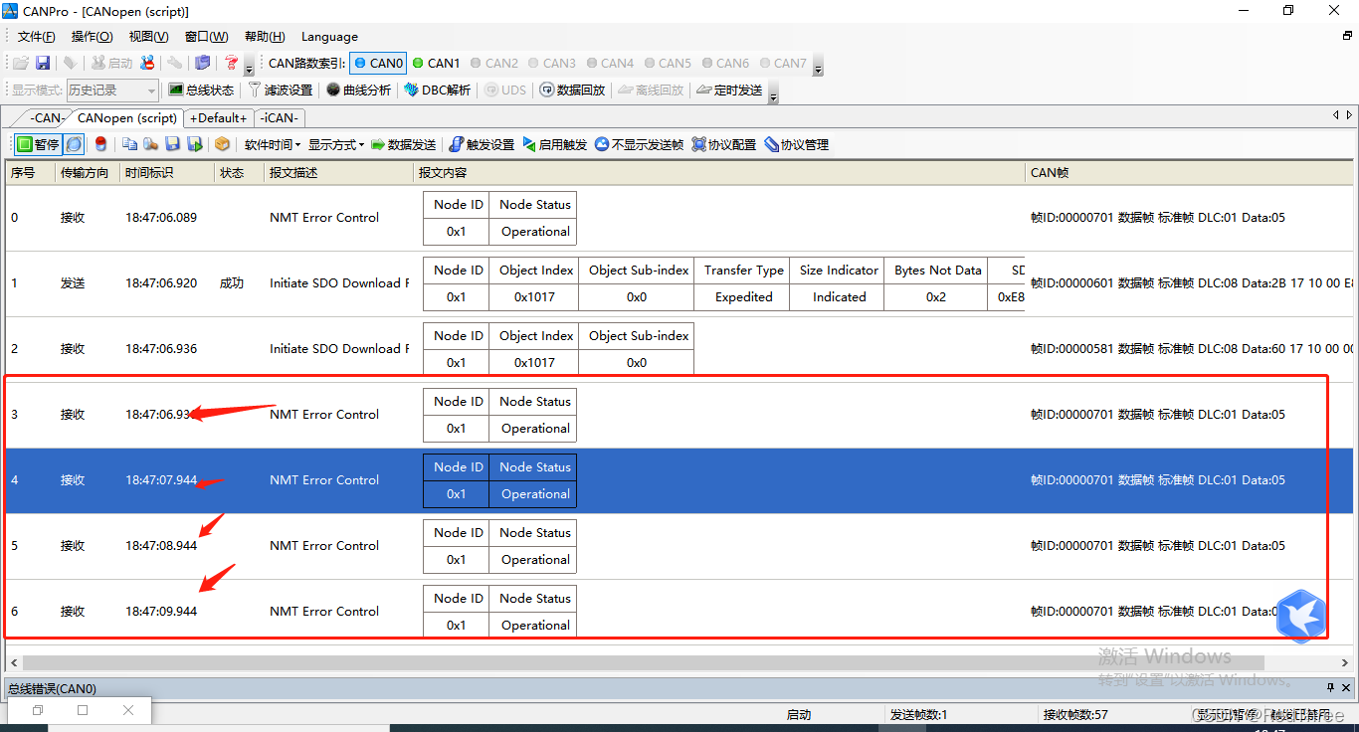Click the copy frames icon

[129, 144]
